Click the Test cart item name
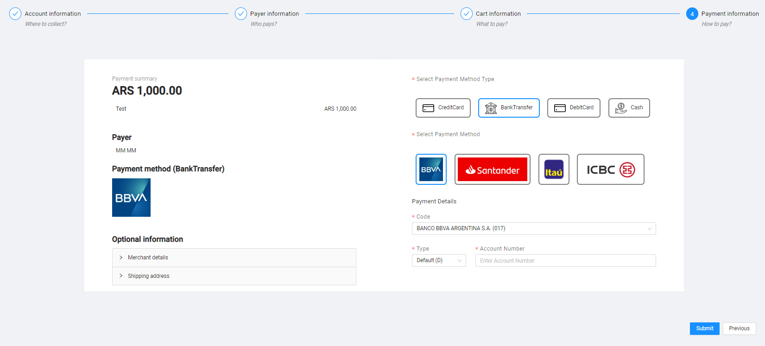 point(121,109)
